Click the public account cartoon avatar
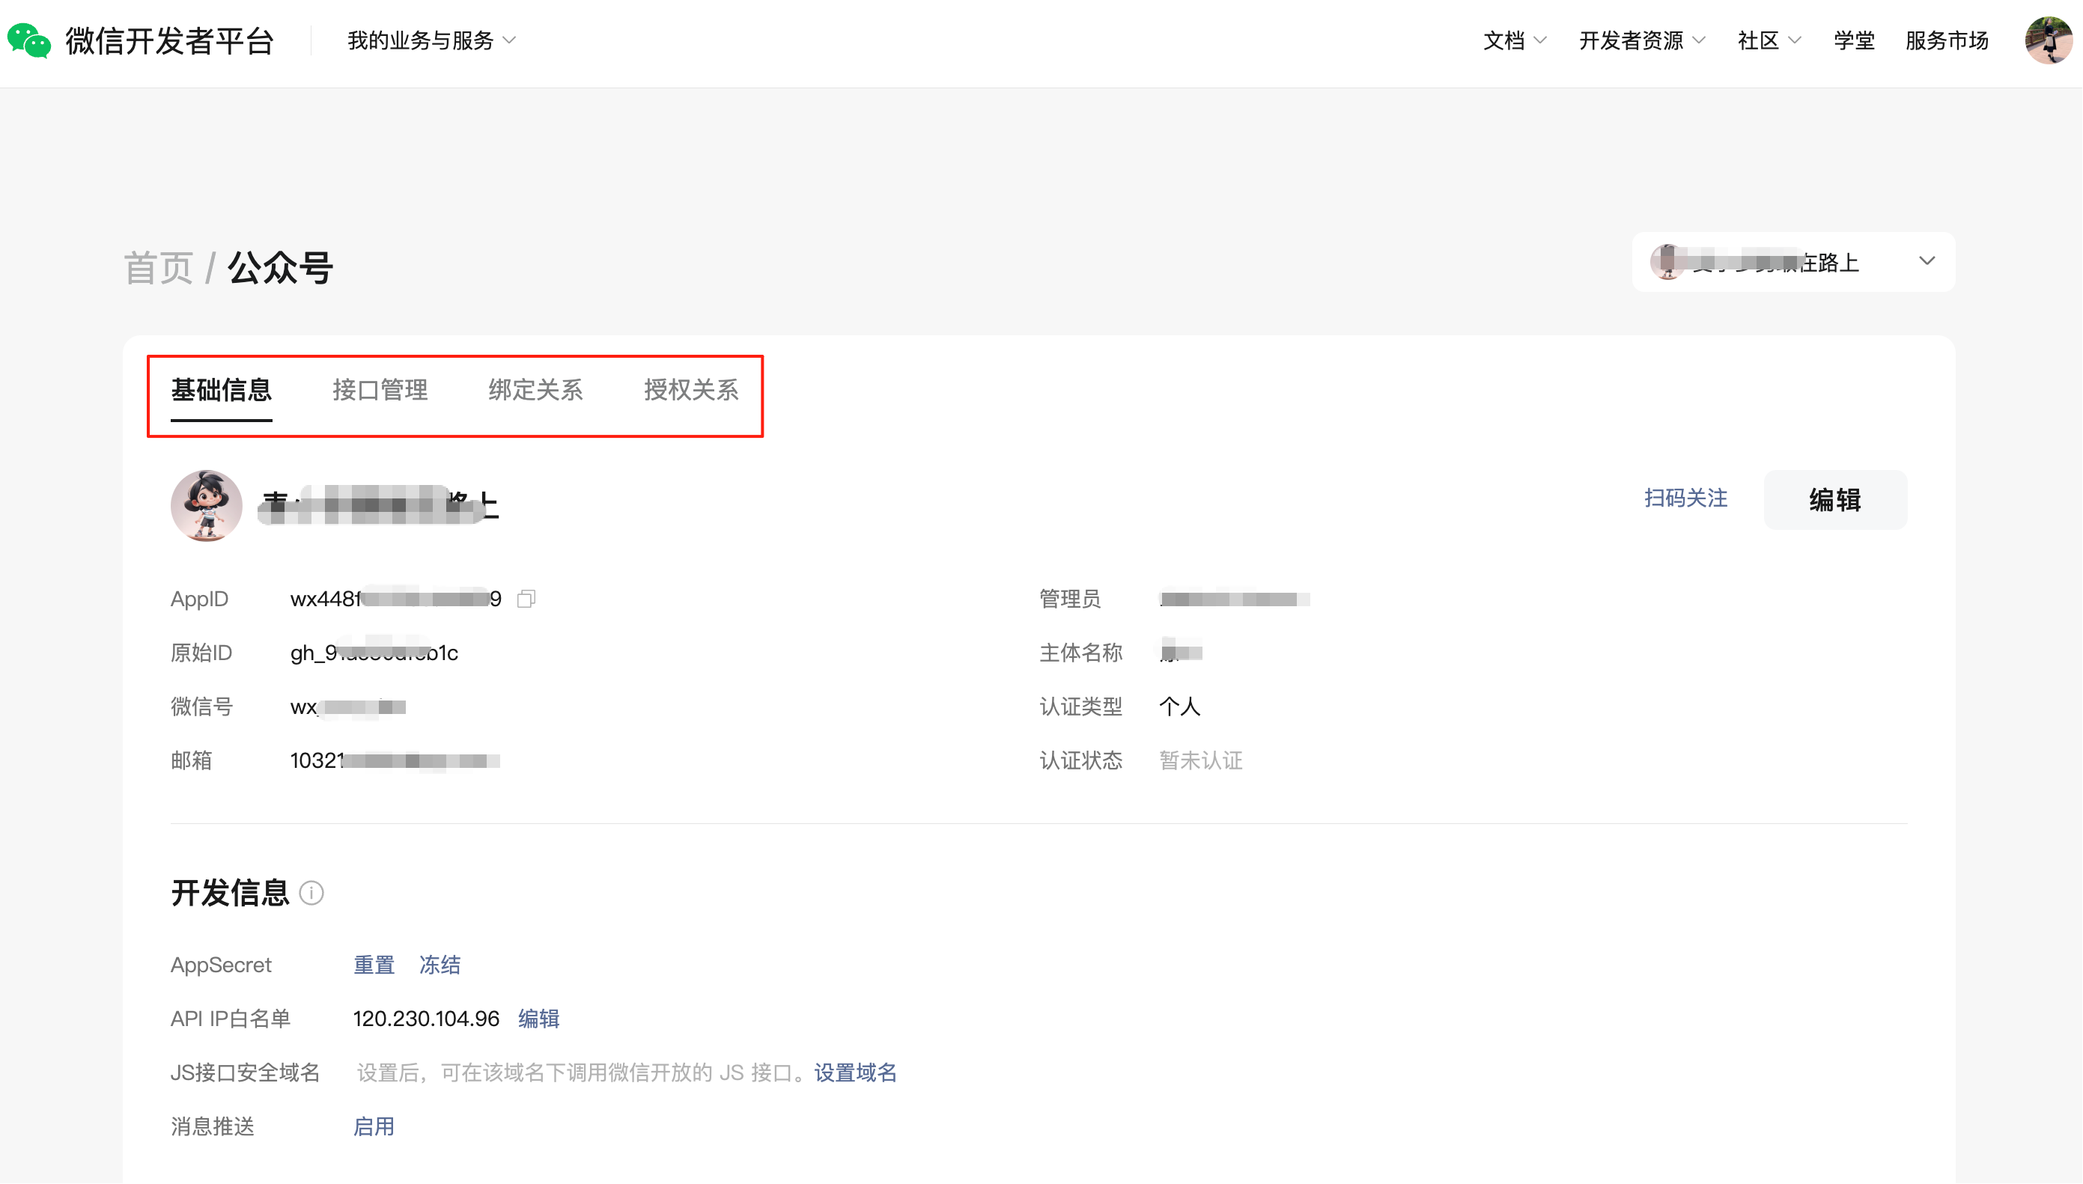Image resolution: width=2083 pixels, height=1184 pixels. point(207,505)
